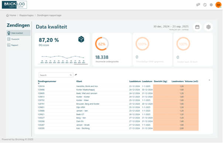Screen dimensions: 223x143
Task: Select the 62% incorrecte ordergrootte card
Action: [x=112, y=49]
